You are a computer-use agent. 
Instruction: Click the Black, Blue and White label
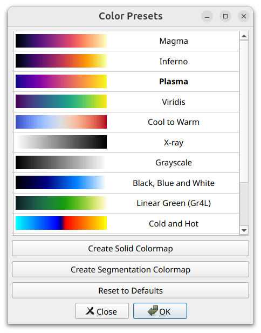coord(174,183)
